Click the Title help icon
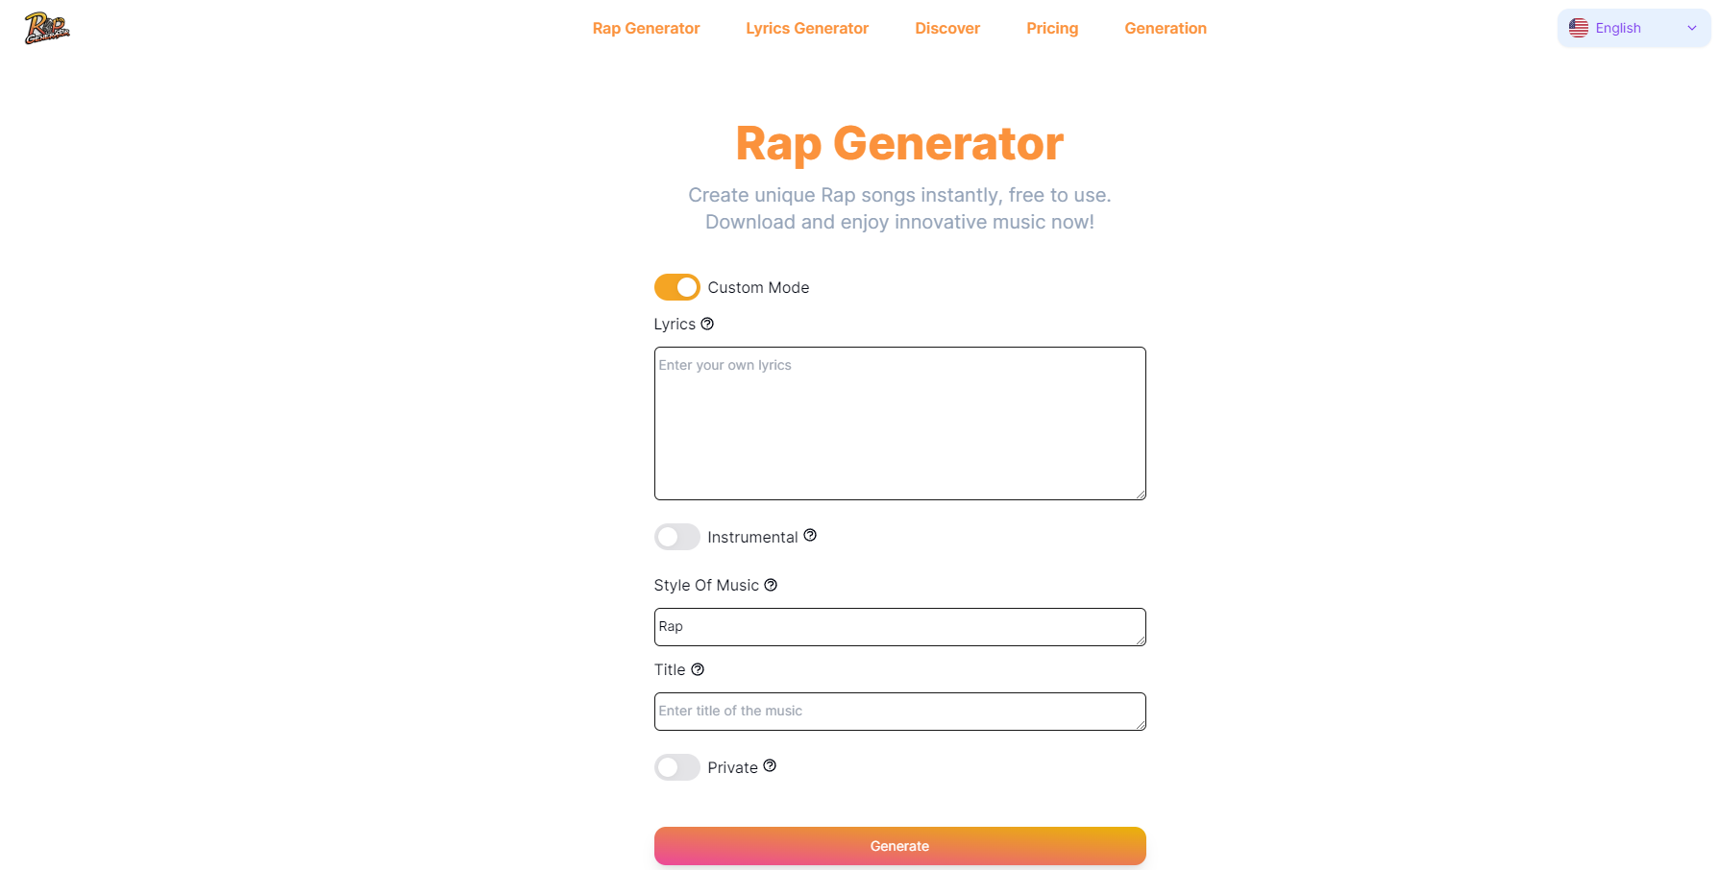 698,668
